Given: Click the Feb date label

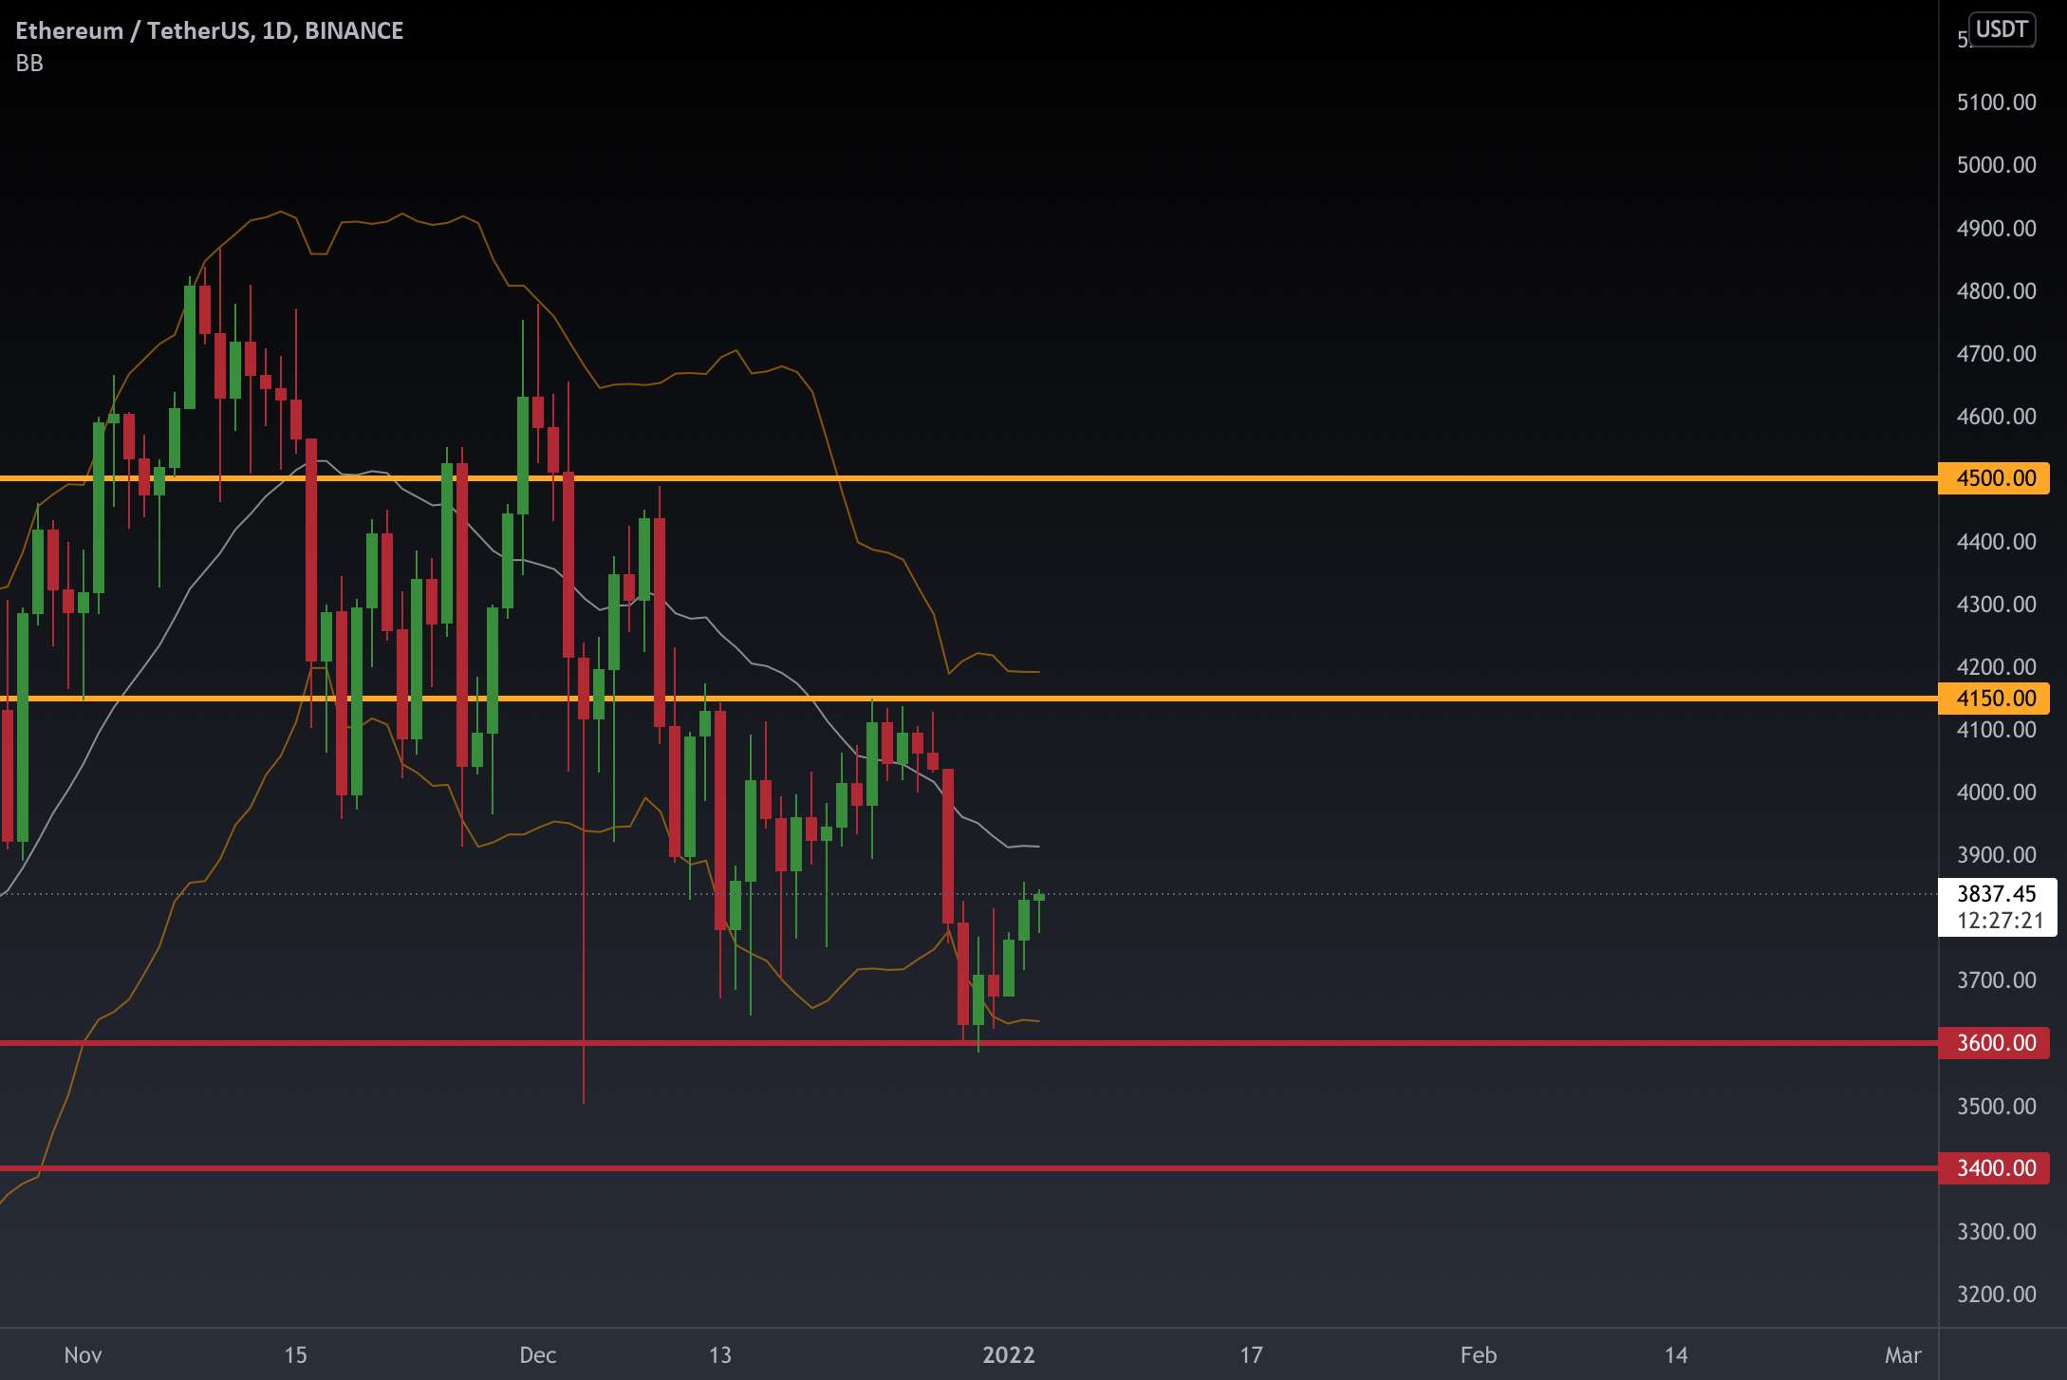Looking at the screenshot, I should coord(1479,1355).
